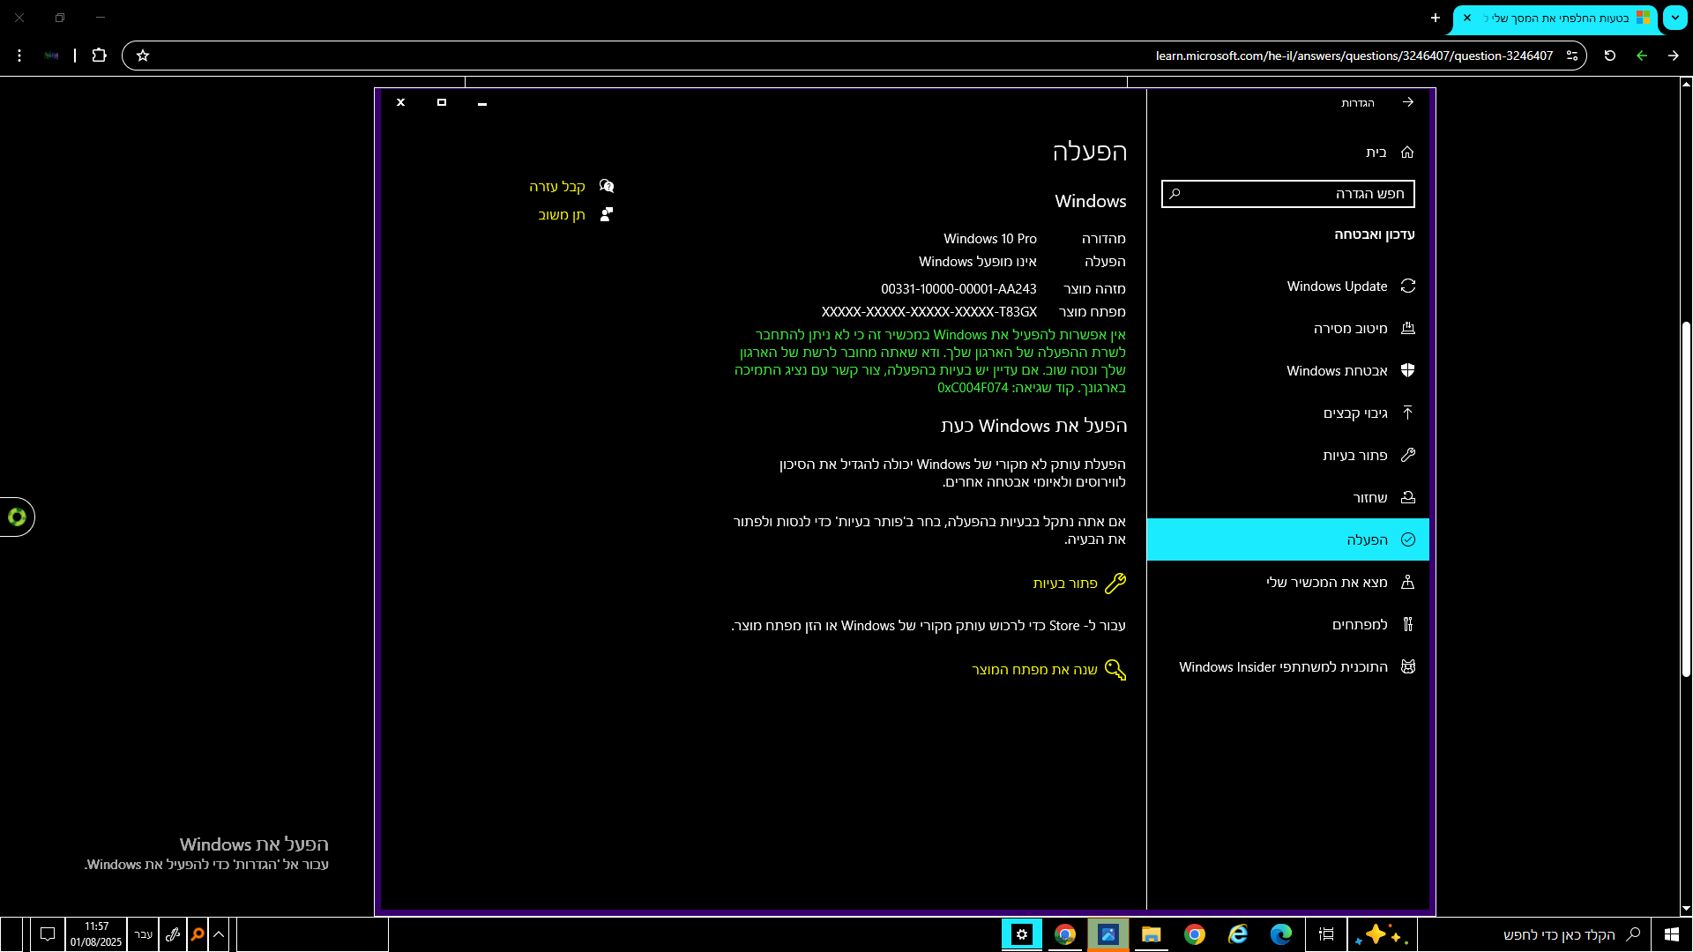
Task: Open the browser extensions puzzle icon
Action: (99, 56)
